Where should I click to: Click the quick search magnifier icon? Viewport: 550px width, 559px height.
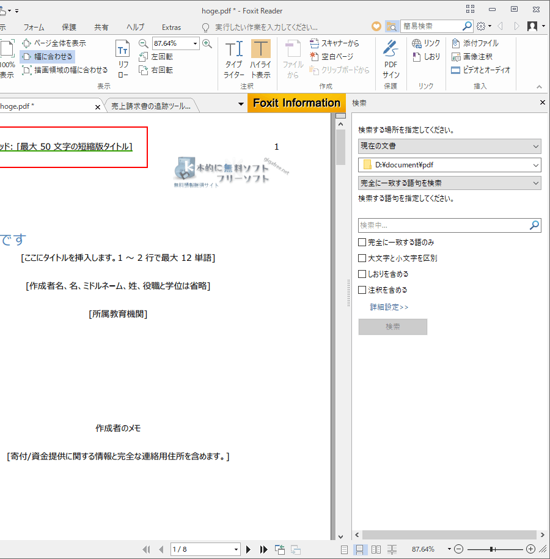coord(466,26)
